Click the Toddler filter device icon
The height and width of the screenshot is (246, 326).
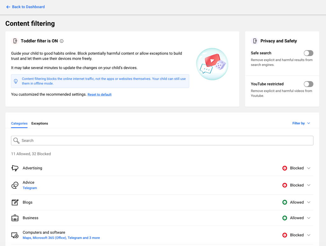[15, 41]
